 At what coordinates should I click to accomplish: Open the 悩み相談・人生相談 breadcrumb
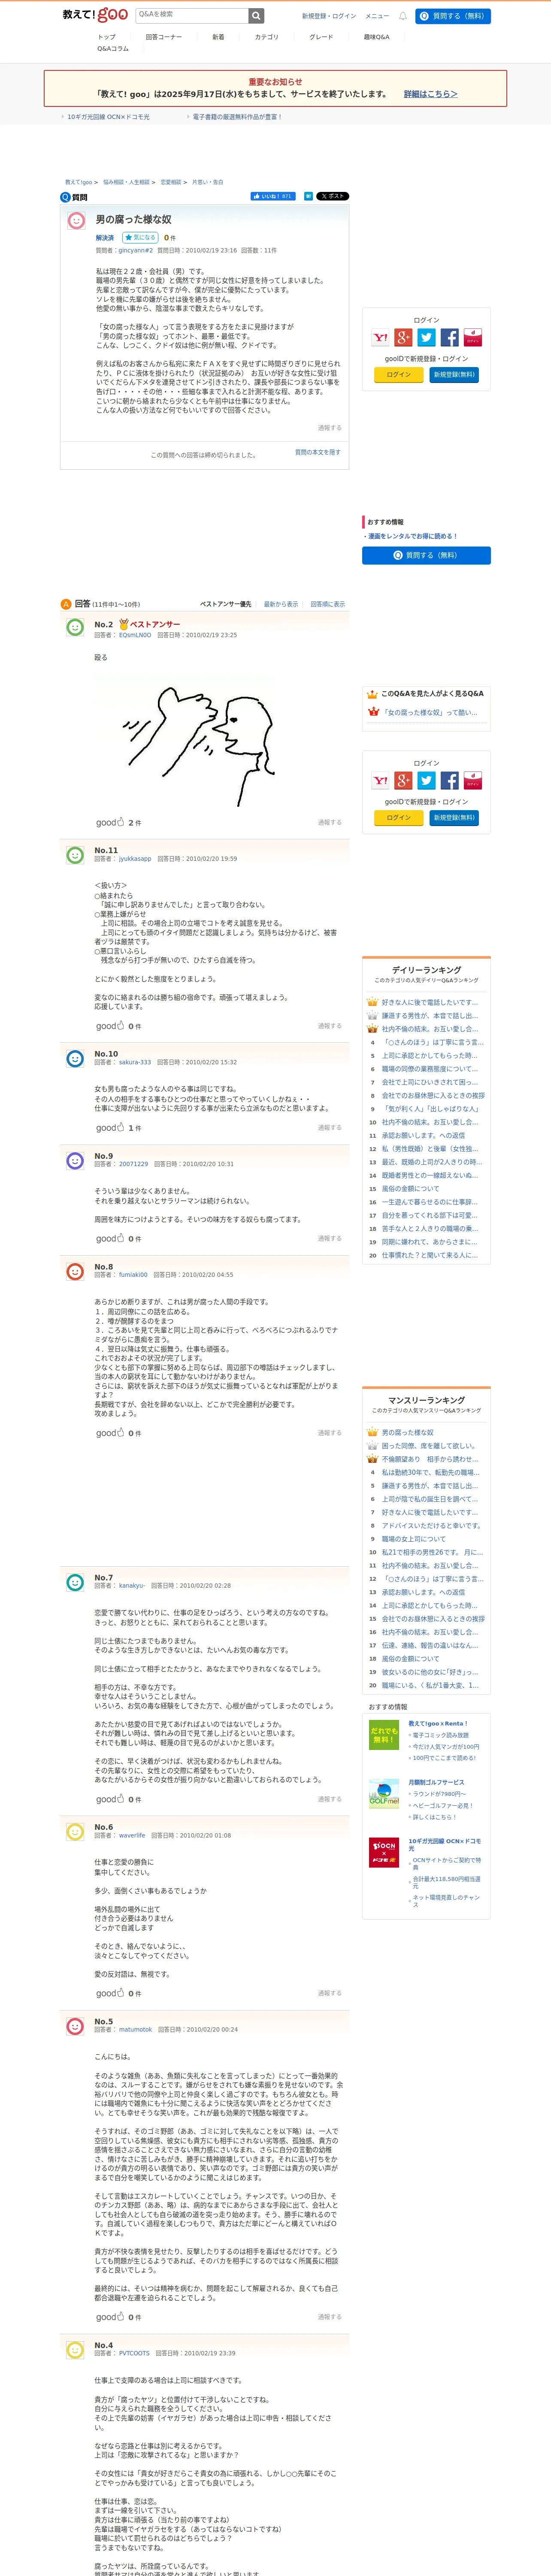tap(126, 182)
